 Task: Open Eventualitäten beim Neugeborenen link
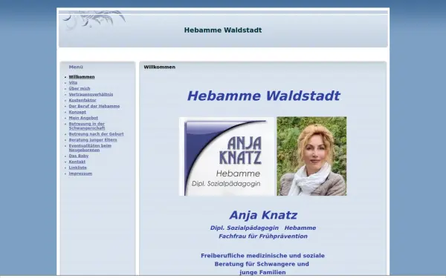coord(90,148)
